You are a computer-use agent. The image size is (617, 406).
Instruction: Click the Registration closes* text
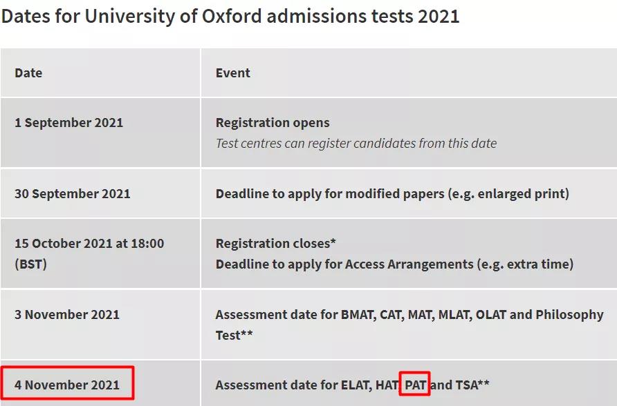tap(276, 244)
